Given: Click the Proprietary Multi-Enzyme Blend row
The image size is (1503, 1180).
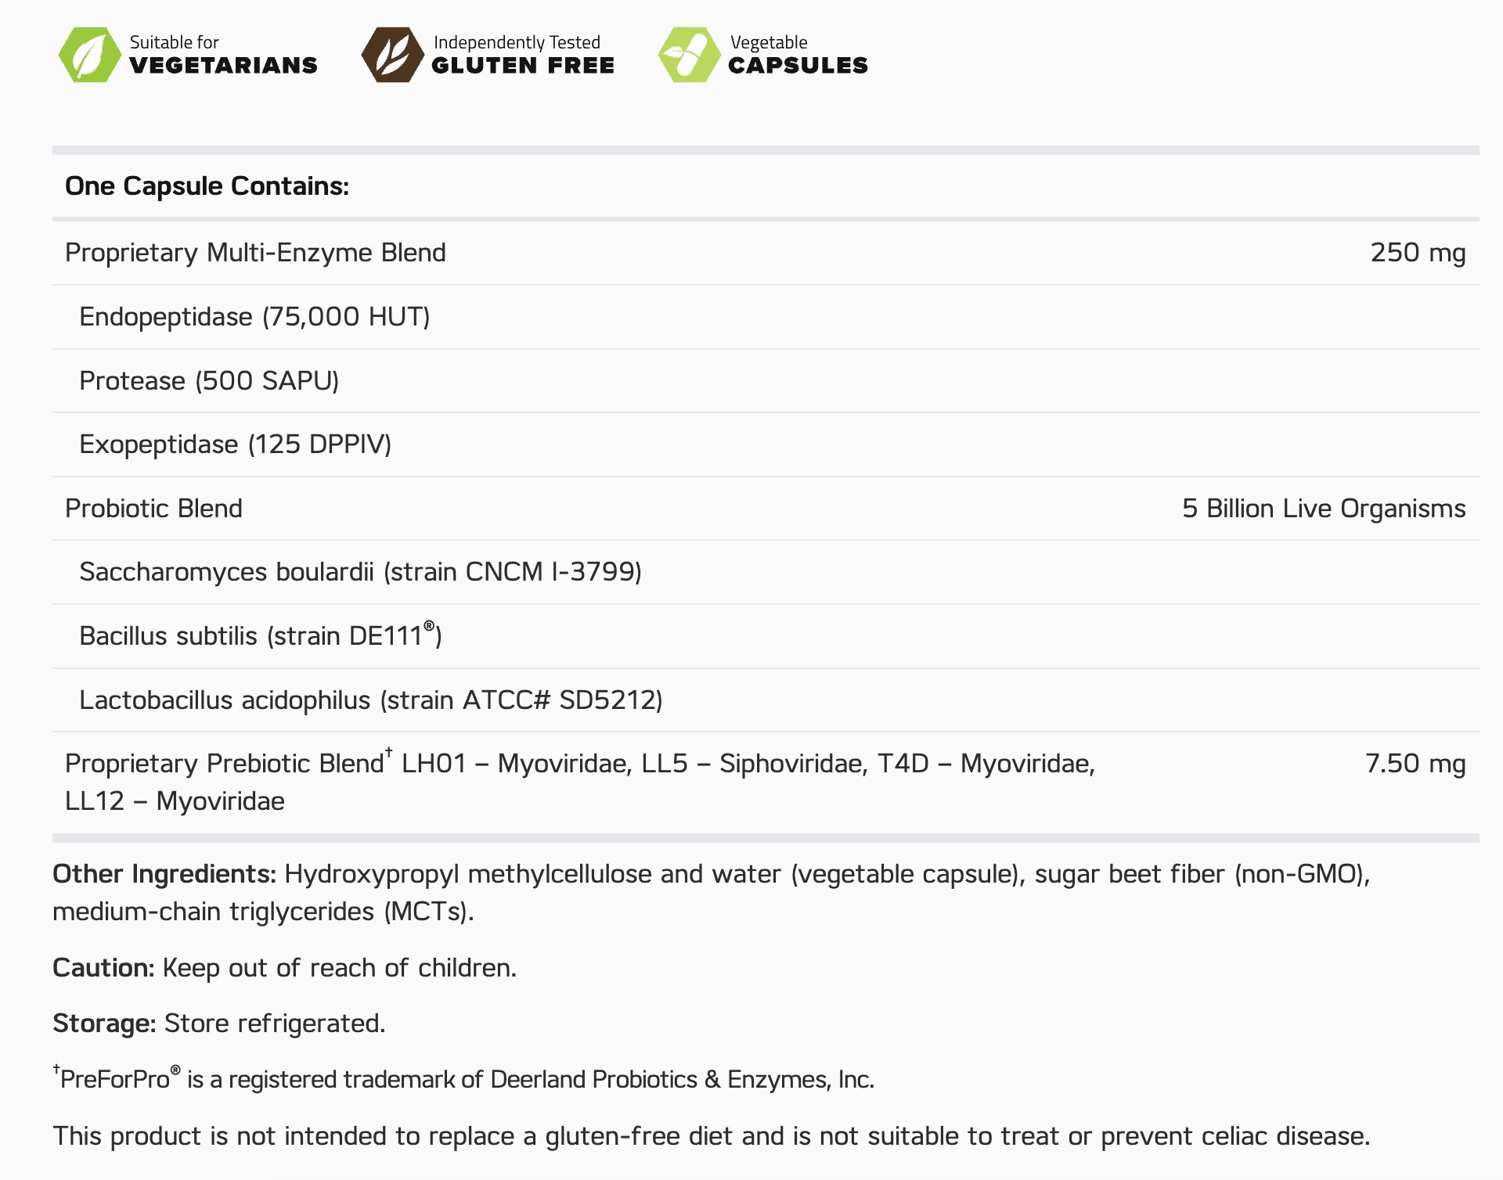Looking at the screenshot, I should coord(255,253).
